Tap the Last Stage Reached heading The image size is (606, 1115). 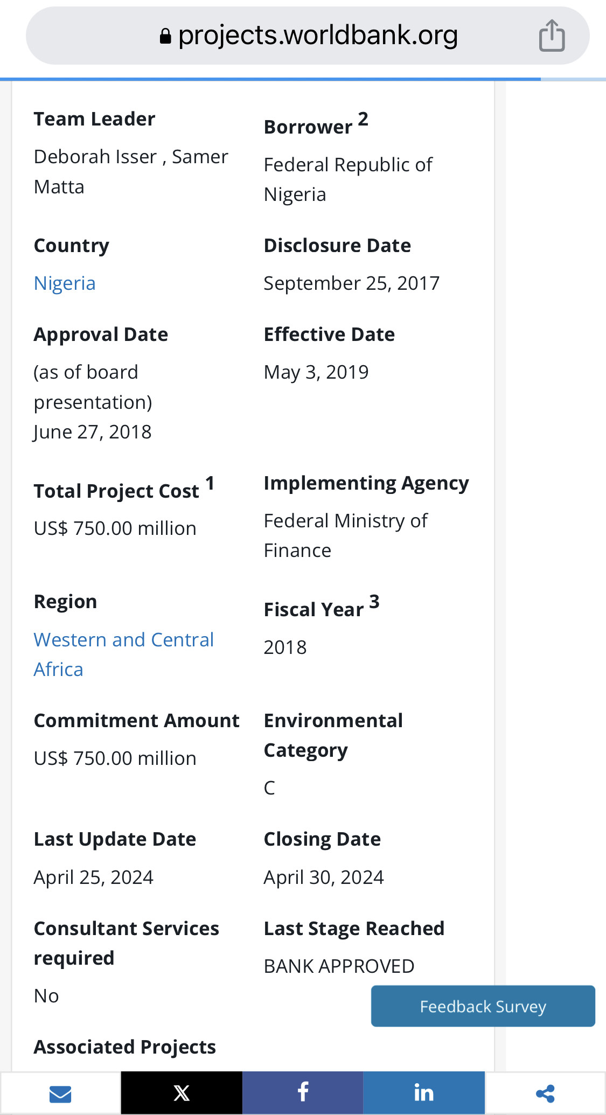354,929
